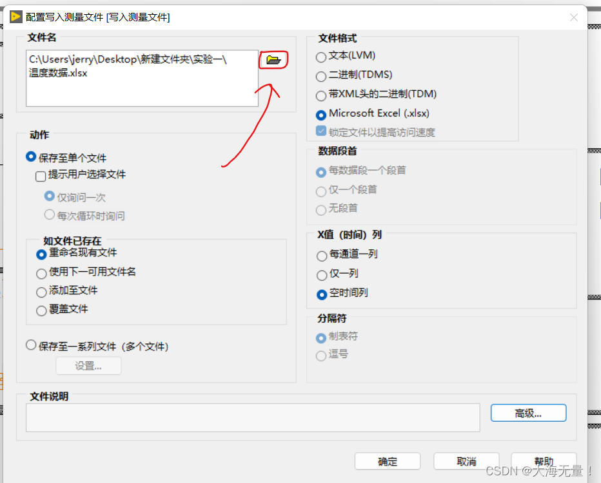Select 逗号 delimiter

click(321, 356)
